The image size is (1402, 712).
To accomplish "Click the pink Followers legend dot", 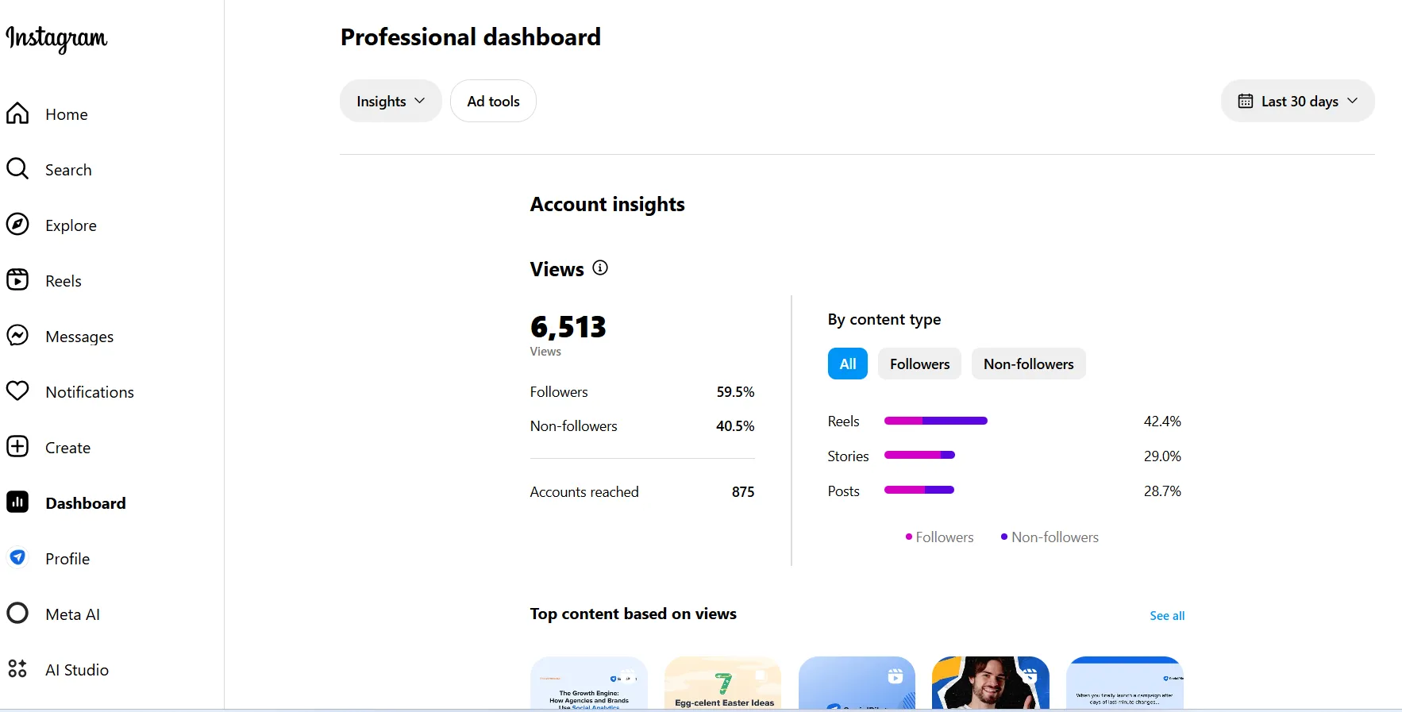I will 909,537.
